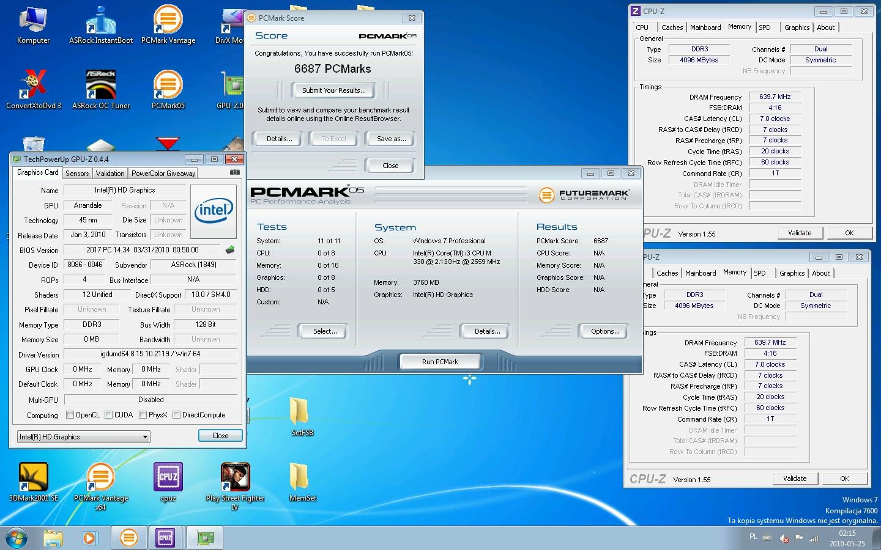Viewport: 881px width, 550px height.
Task: Click the 639.7 MHz DRAM Frequency value in upper CPU-Z
Action: [x=775, y=97]
